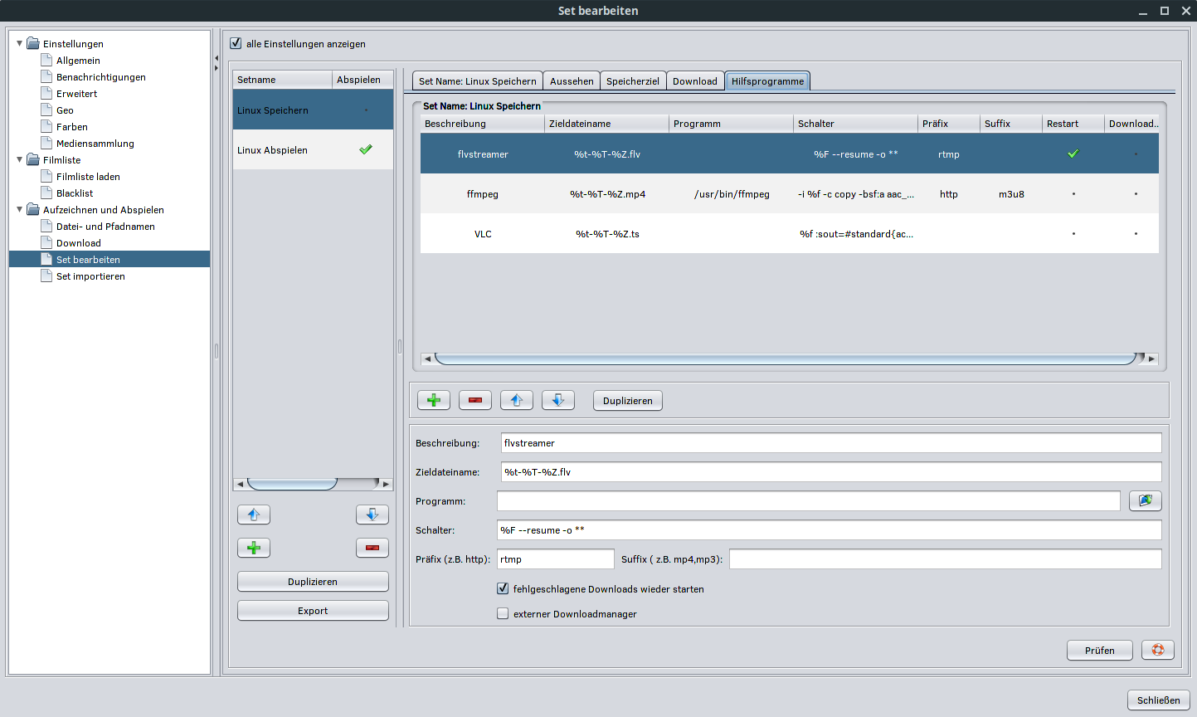Open help lifebuoy icon next to Prüfen
Viewport: 1197px width, 717px height.
pyautogui.click(x=1157, y=650)
